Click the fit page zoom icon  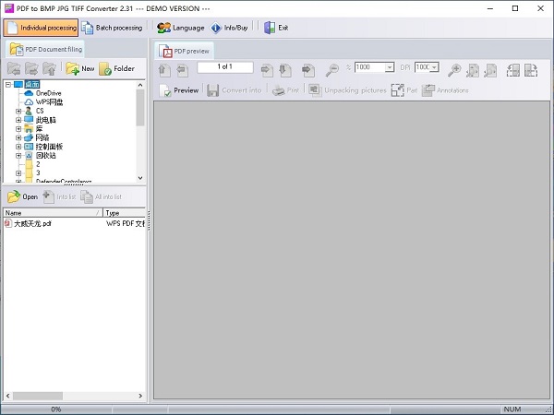click(x=473, y=70)
